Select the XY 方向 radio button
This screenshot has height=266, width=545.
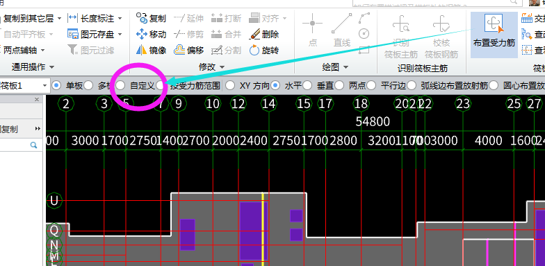click(229, 85)
